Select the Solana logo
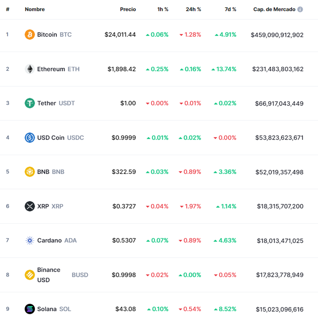The width and height of the screenshot is (318, 326). 30,309
